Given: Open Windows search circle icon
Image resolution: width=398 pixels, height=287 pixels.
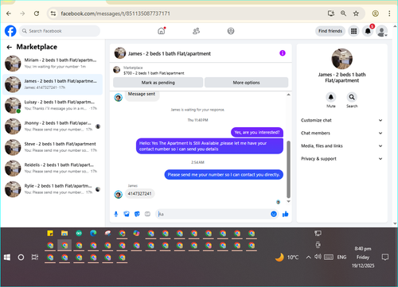Looking at the screenshot, I should pyautogui.click(x=21, y=258).
